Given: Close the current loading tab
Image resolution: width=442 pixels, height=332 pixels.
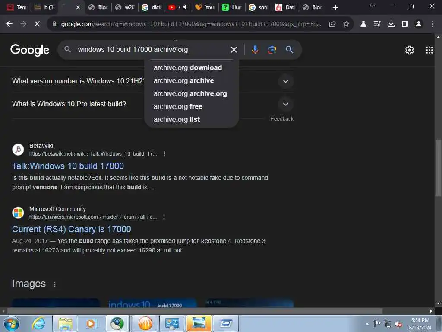Looking at the screenshot, I should [78, 7].
